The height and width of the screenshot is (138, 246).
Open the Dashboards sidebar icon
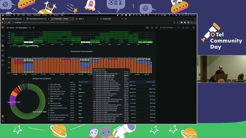[3, 46]
